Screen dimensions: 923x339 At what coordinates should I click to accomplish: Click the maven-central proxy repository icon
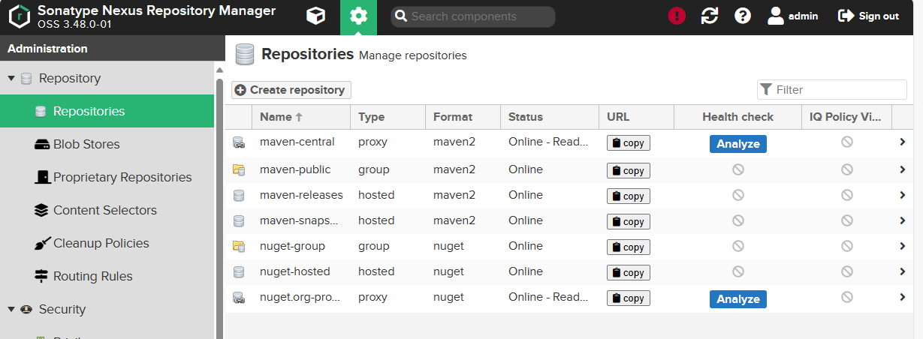pyautogui.click(x=239, y=142)
